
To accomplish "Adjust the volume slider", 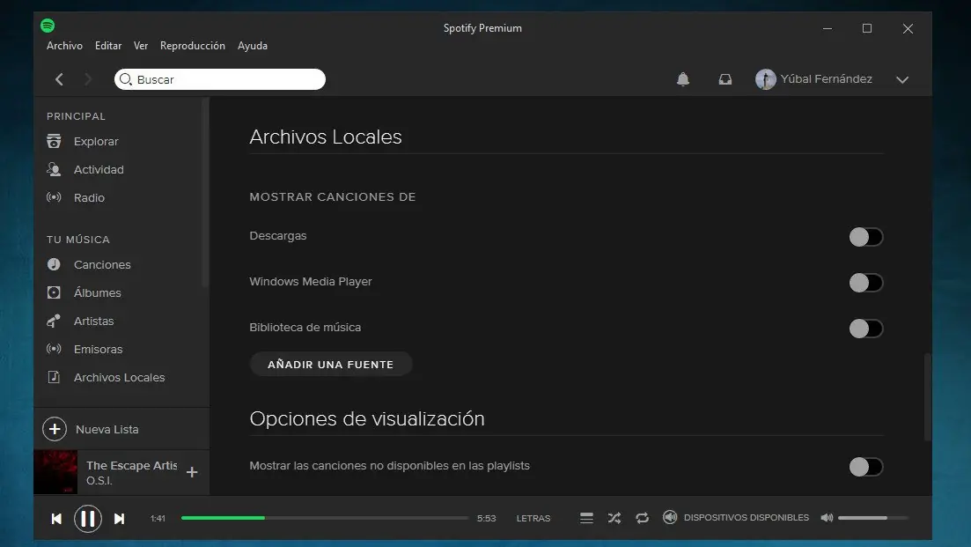I will (872, 518).
